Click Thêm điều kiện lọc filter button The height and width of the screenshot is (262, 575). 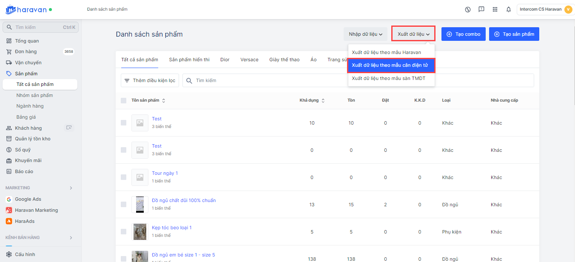tap(150, 80)
